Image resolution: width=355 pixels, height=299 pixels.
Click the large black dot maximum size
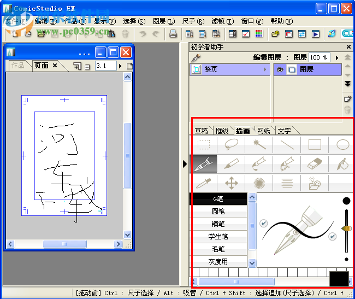(346, 201)
